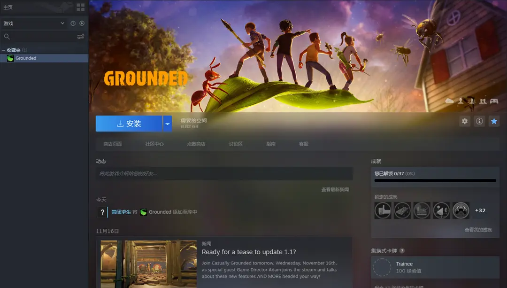
Task: Open game info icon
Action: [x=479, y=121]
